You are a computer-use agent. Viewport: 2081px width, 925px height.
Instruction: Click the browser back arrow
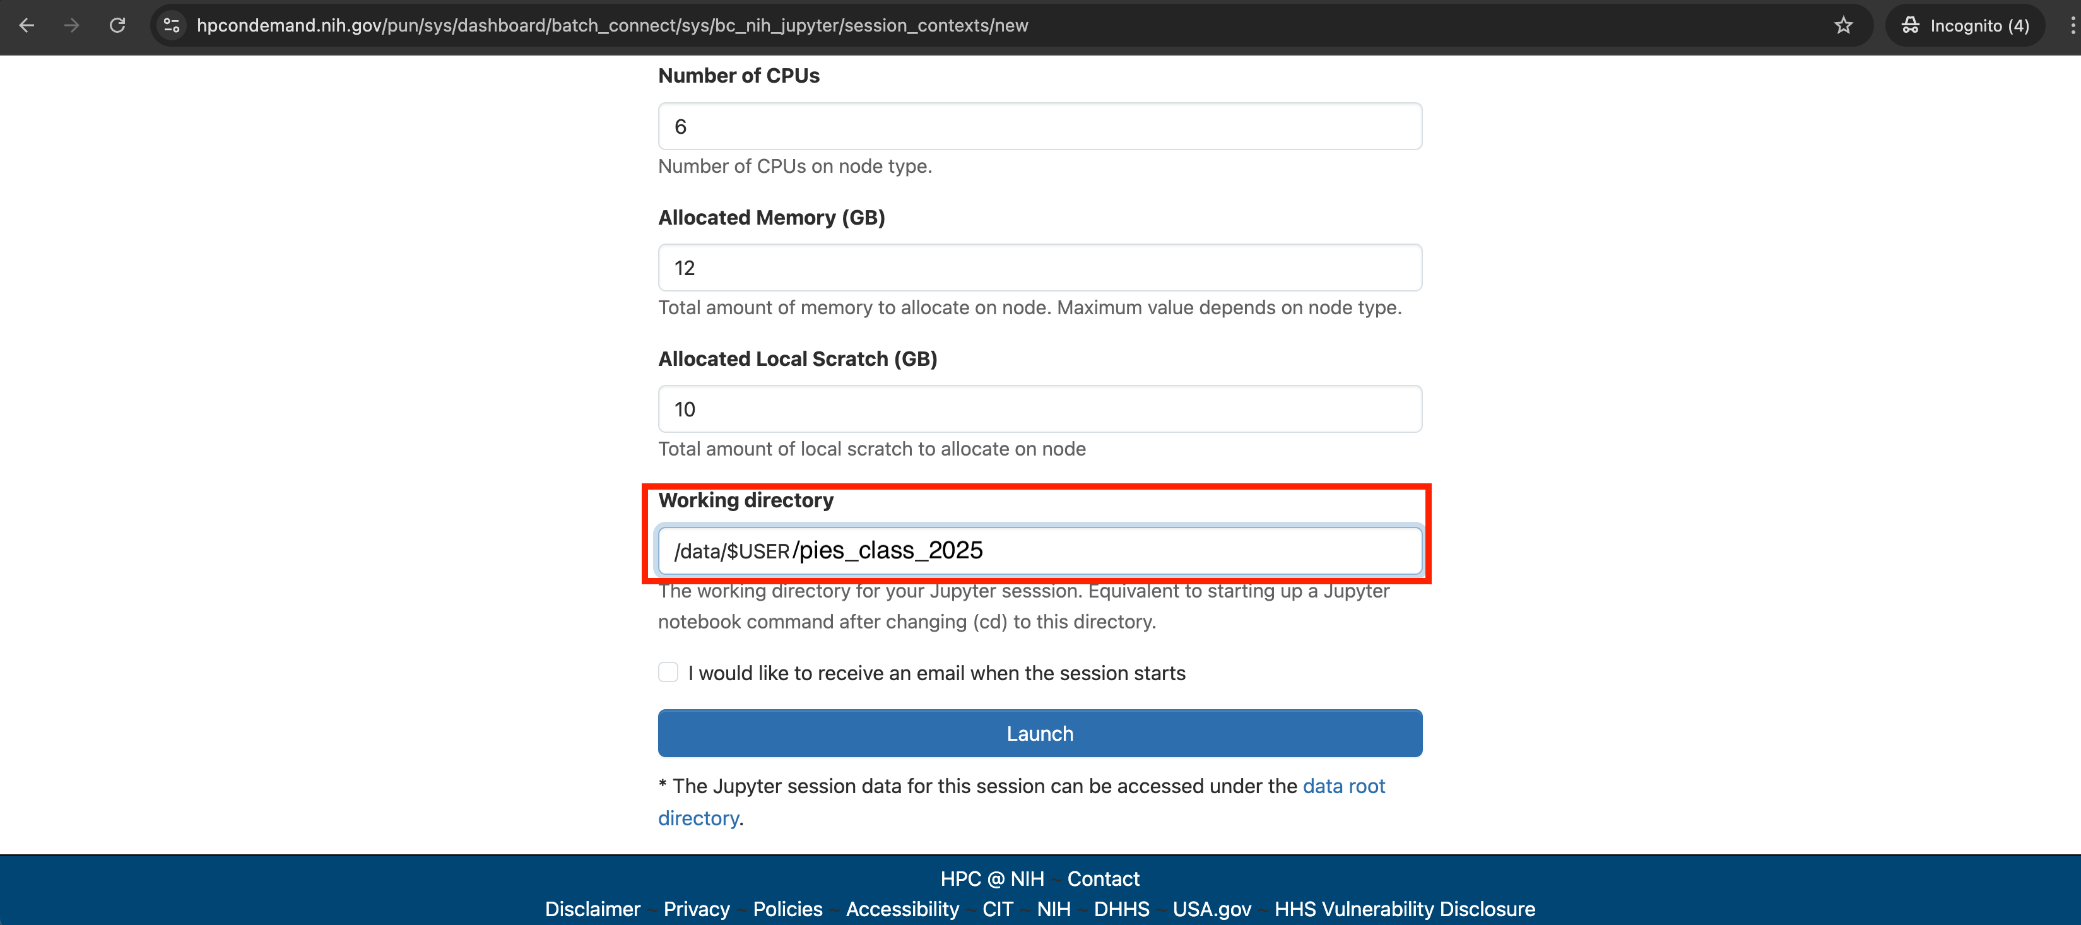[27, 25]
